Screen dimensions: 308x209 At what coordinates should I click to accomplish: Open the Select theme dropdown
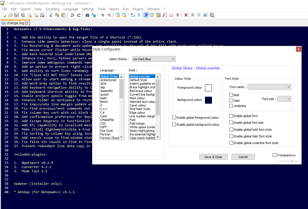pos(154,59)
